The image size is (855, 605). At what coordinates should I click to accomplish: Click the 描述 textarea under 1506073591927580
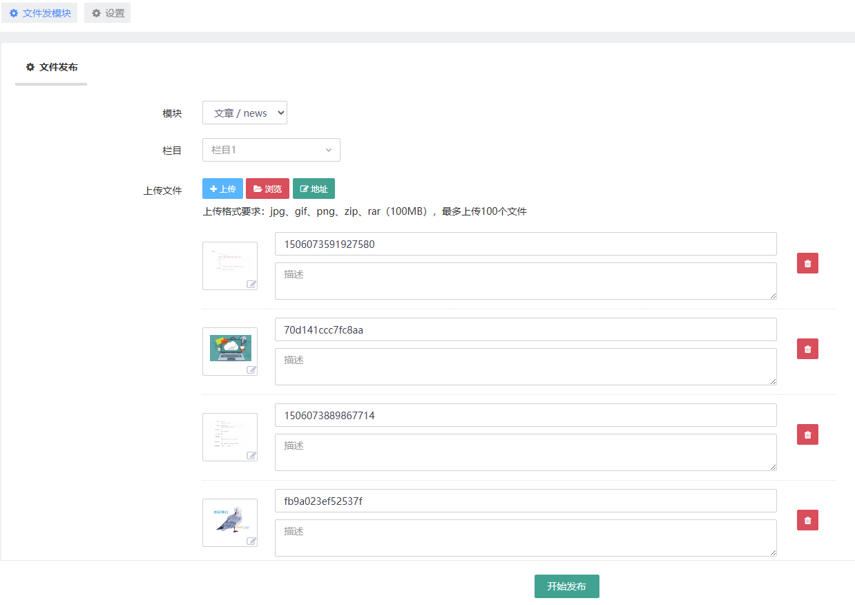(x=526, y=281)
